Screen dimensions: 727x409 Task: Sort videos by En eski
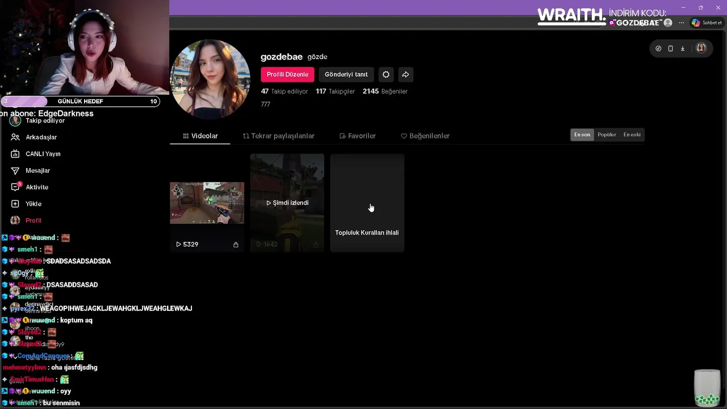coord(632,135)
